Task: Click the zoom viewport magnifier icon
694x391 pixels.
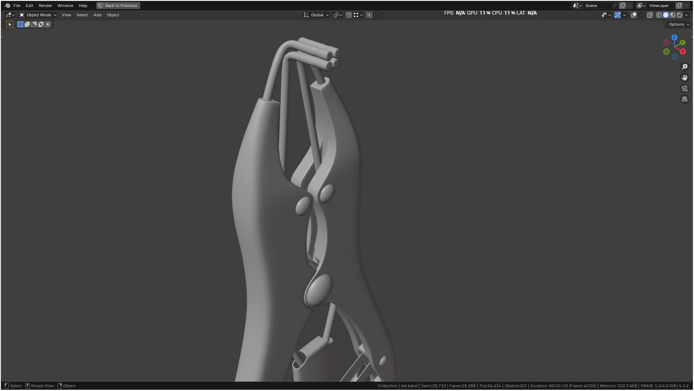Action: click(x=684, y=67)
